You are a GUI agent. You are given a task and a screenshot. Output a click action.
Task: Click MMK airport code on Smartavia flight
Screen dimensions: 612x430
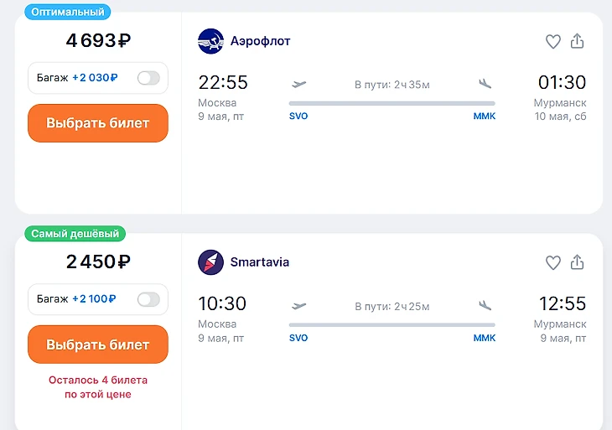(484, 338)
